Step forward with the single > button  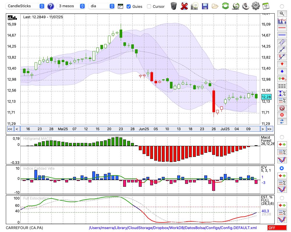tap(262, 129)
